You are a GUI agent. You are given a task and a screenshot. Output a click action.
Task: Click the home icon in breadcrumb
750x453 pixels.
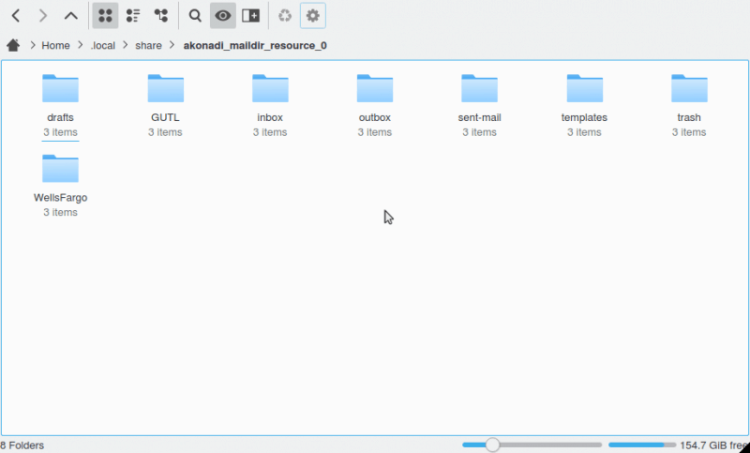[x=13, y=45]
